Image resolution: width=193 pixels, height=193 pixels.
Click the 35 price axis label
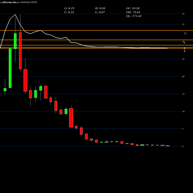[183, 24]
